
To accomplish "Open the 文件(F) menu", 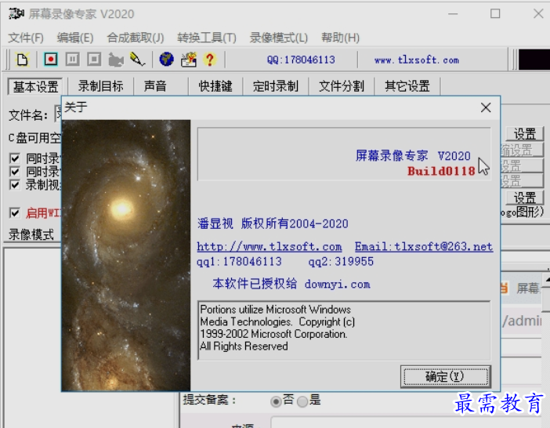I will 26,38.
